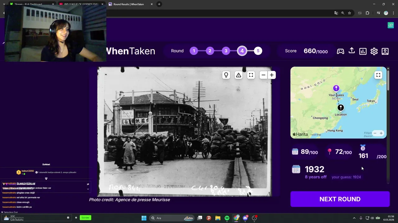Zoom out of the photo with the minus button

pyautogui.click(x=264, y=75)
